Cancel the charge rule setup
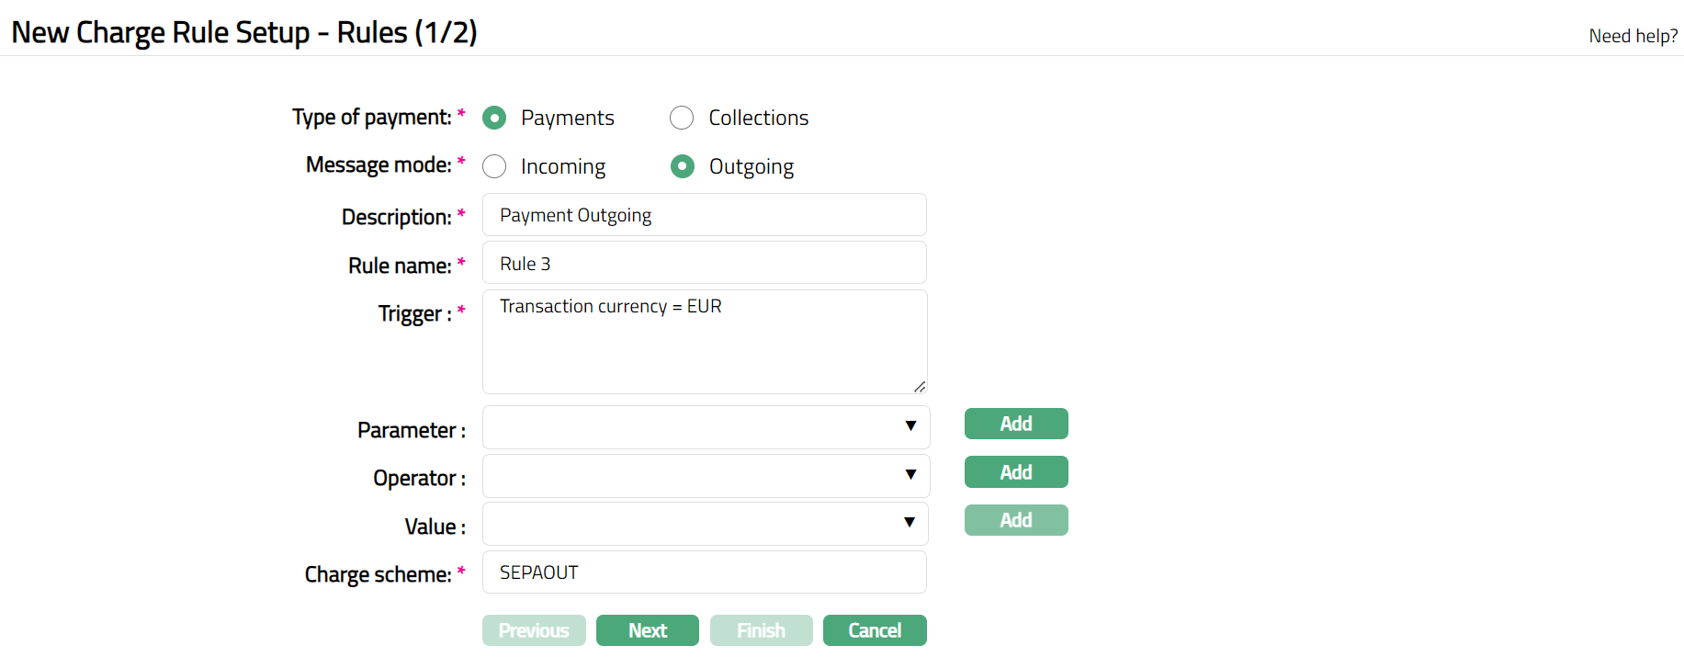This screenshot has width=1684, height=657. (874, 630)
